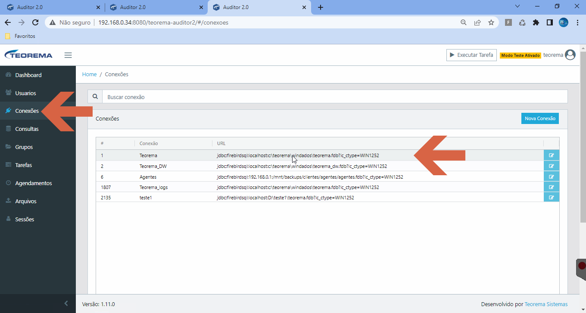
Task: Select the Teorema_logs connection name
Action: 154,187
